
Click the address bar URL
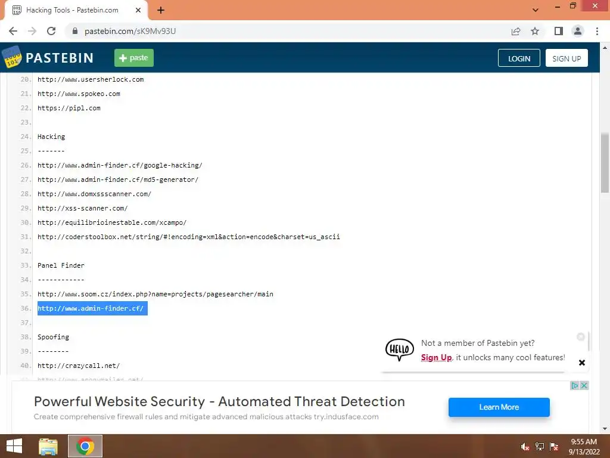point(130,31)
